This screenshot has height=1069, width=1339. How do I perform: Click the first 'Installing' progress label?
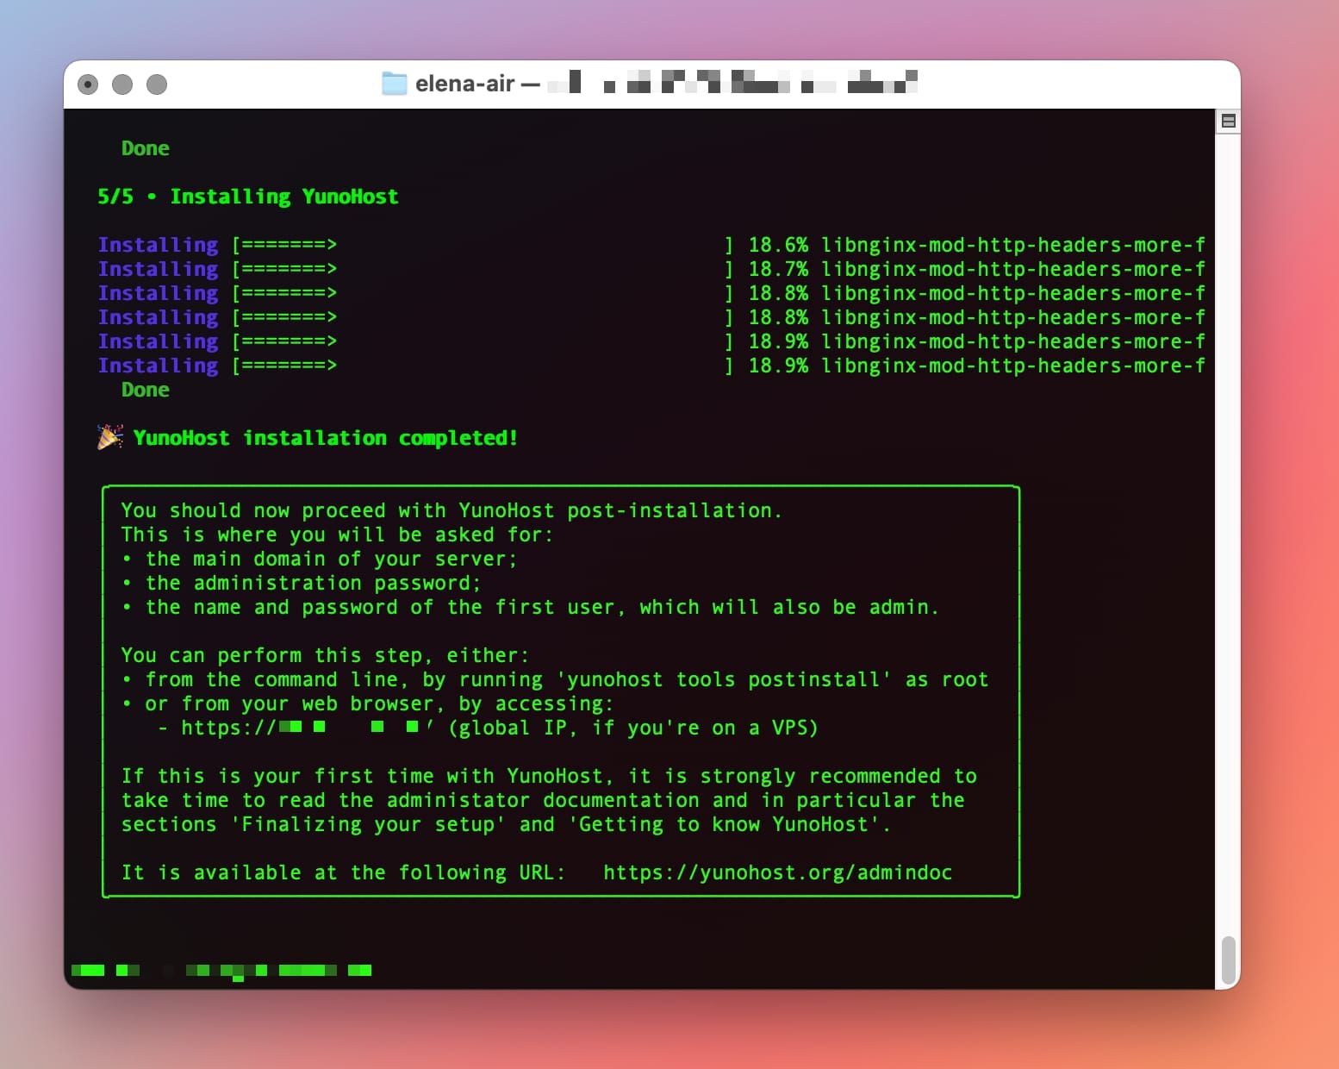tap(158, 244)
